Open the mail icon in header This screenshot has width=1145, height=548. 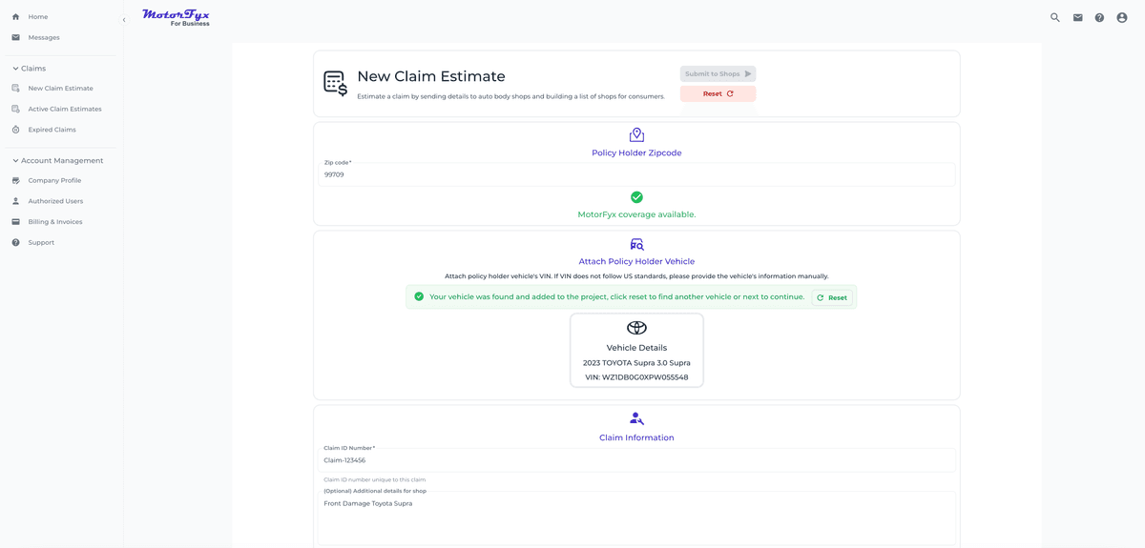[1077, 17]
